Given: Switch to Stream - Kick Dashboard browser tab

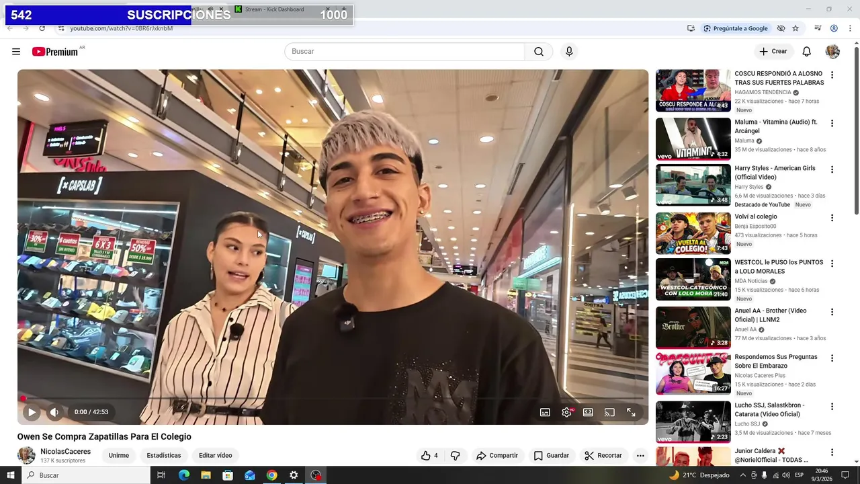Looking at the screenshot, I should pyautogui.click(x=274, y=9).
